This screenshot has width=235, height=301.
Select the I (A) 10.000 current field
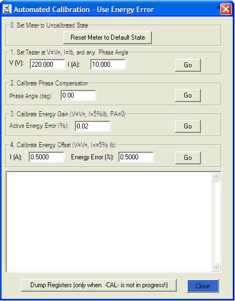click(108, 64)
